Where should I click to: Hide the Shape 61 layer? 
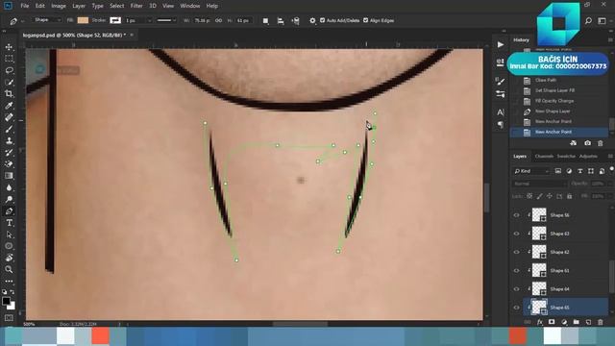pos(517,270)
